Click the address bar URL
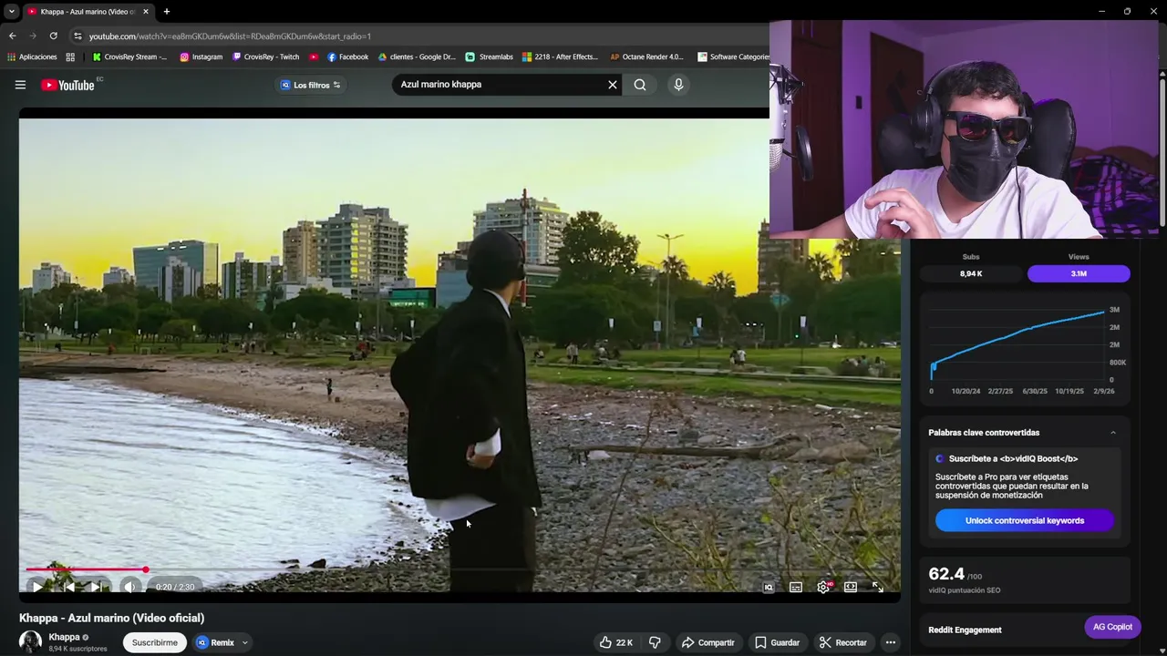Viewport: 1167px width, 656px height. pos(230,36)
